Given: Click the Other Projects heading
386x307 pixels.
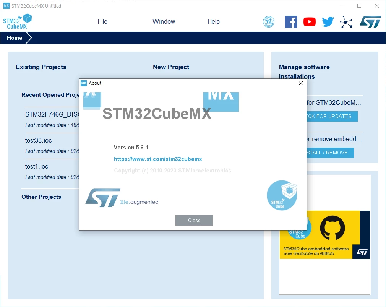Looking at the screenshot, I should click(41, 197).
